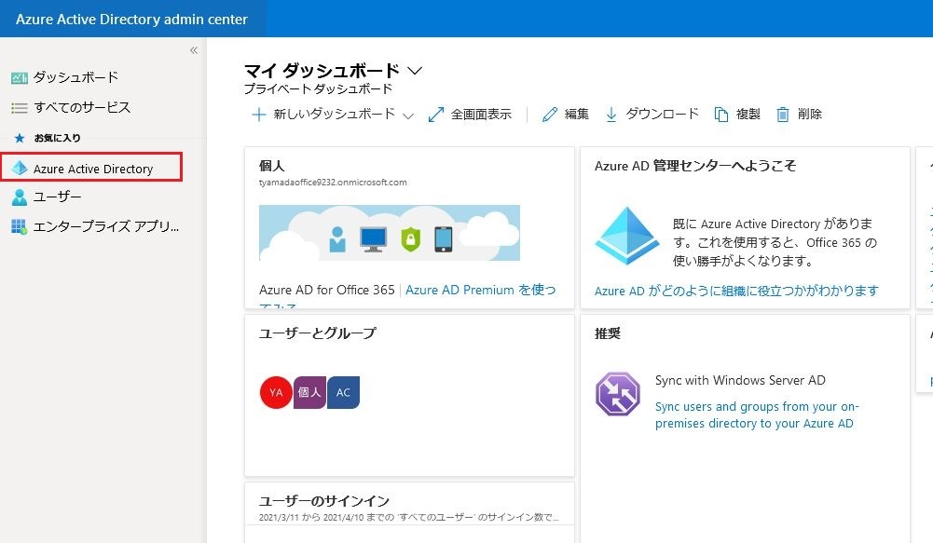Open the Azure AD Premium を使ってみる link
Viewport: 933px width, 543px height.
pyautogui.click(x=480, y=291)
